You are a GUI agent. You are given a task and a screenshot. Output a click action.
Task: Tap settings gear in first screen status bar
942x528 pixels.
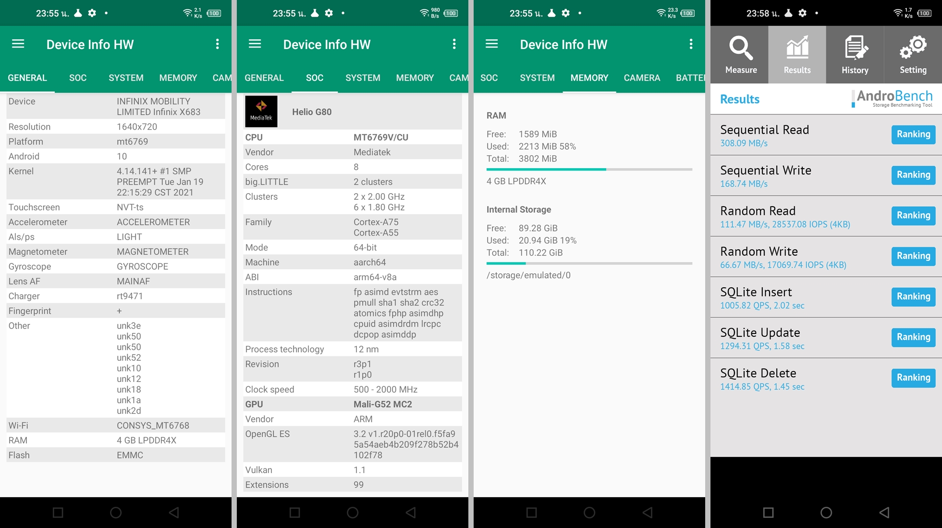[x=92, y=13]
